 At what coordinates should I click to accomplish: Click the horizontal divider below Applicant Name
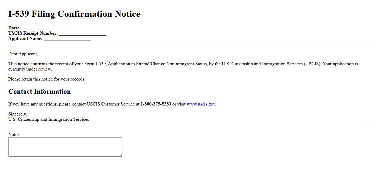pyautogui.click(x=188, y=46)
